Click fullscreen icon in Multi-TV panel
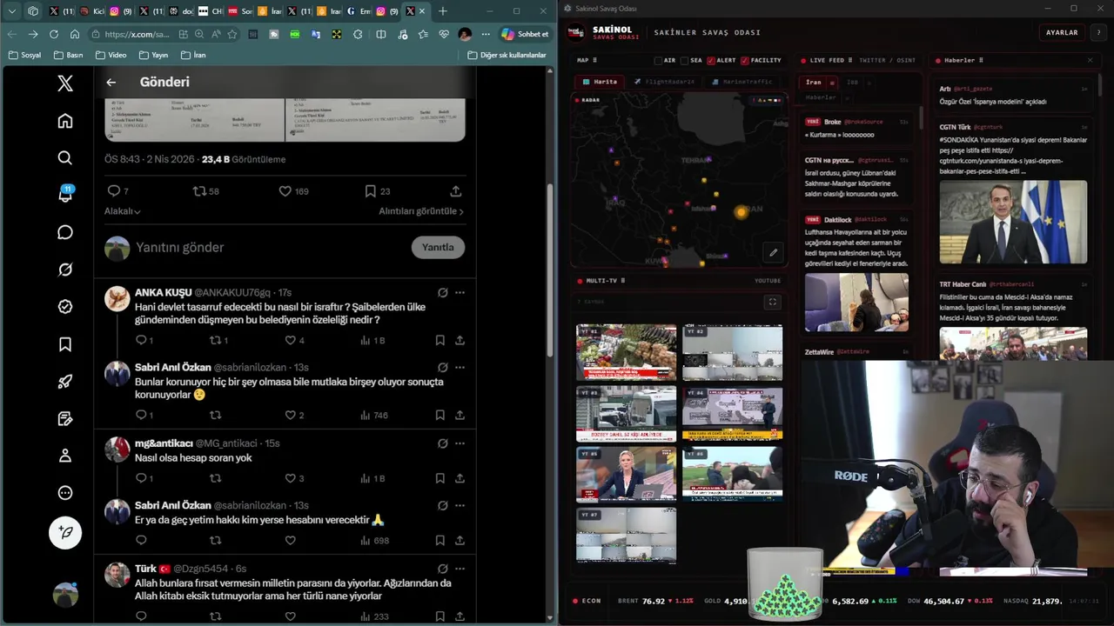 [x=772, y=302]
